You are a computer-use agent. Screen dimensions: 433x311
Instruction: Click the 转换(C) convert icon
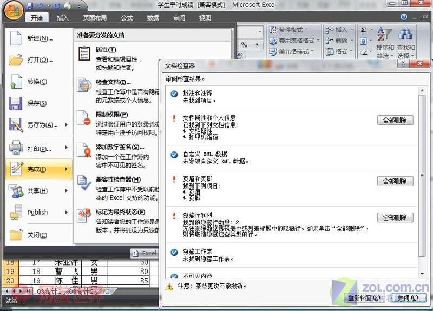click(16, 82)
